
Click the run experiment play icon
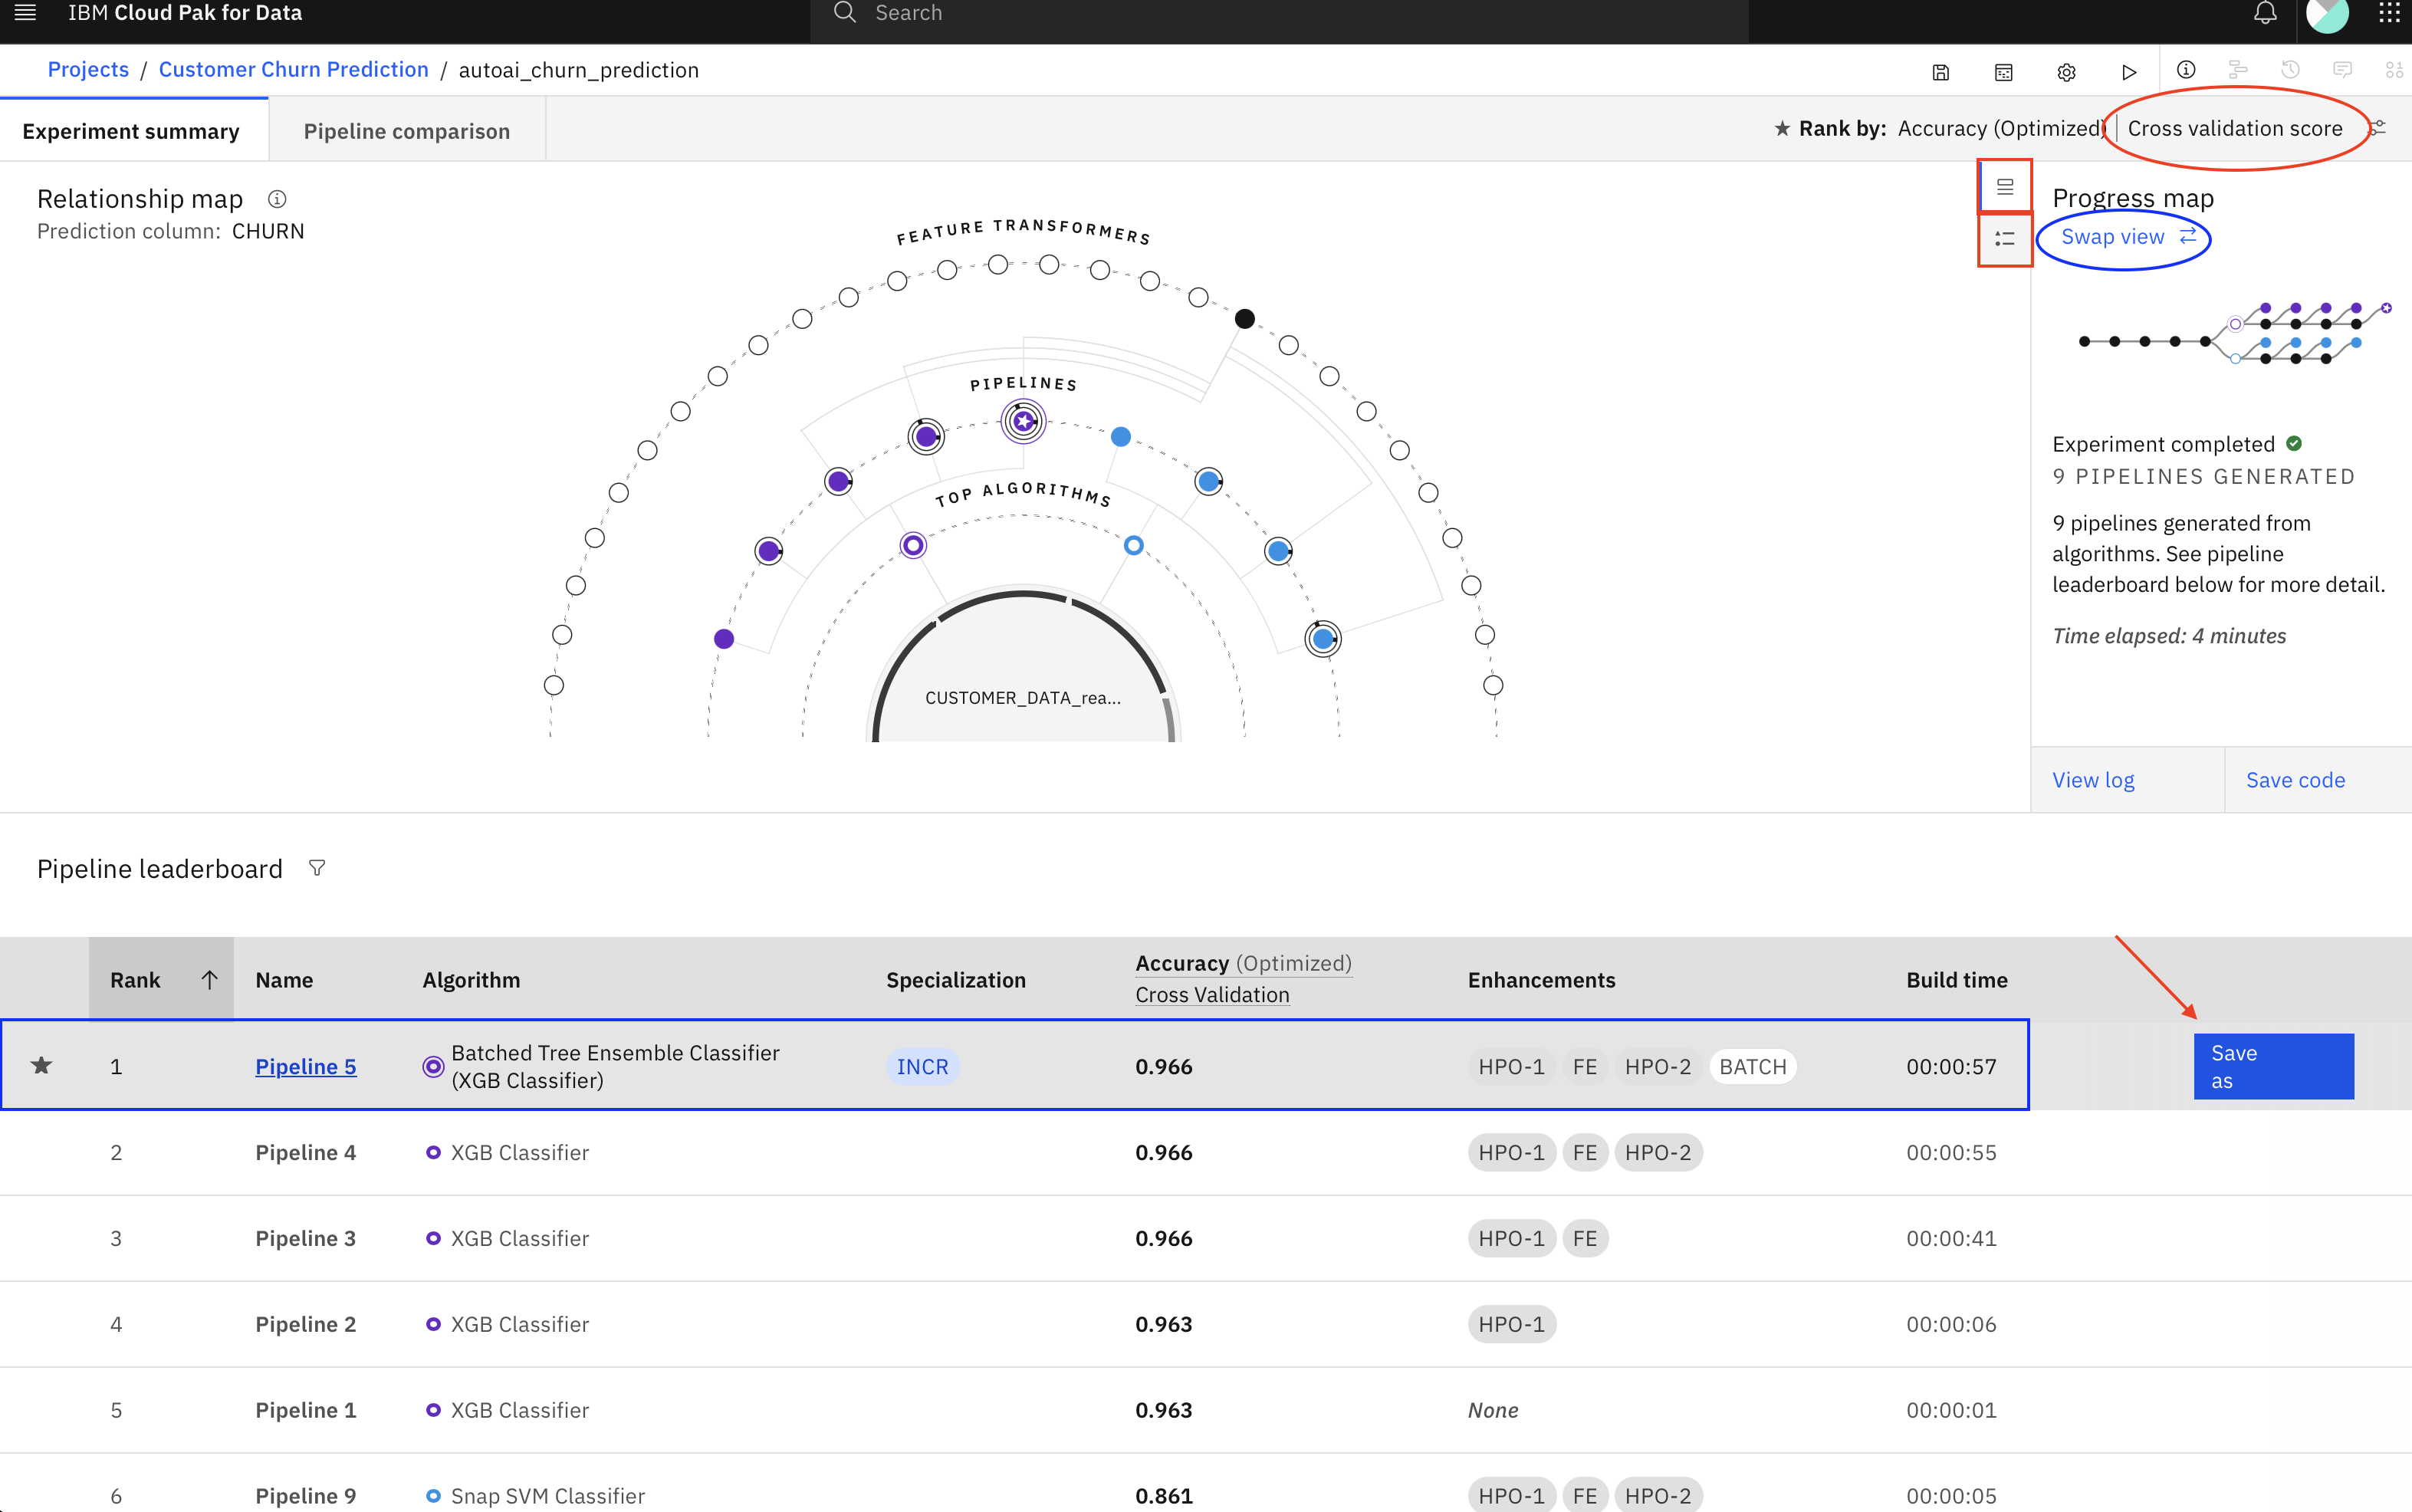[x=2129, y=72]
